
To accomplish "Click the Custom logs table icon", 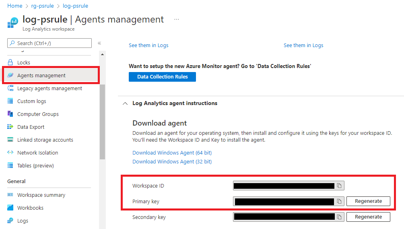I will [x=10, y=101].
